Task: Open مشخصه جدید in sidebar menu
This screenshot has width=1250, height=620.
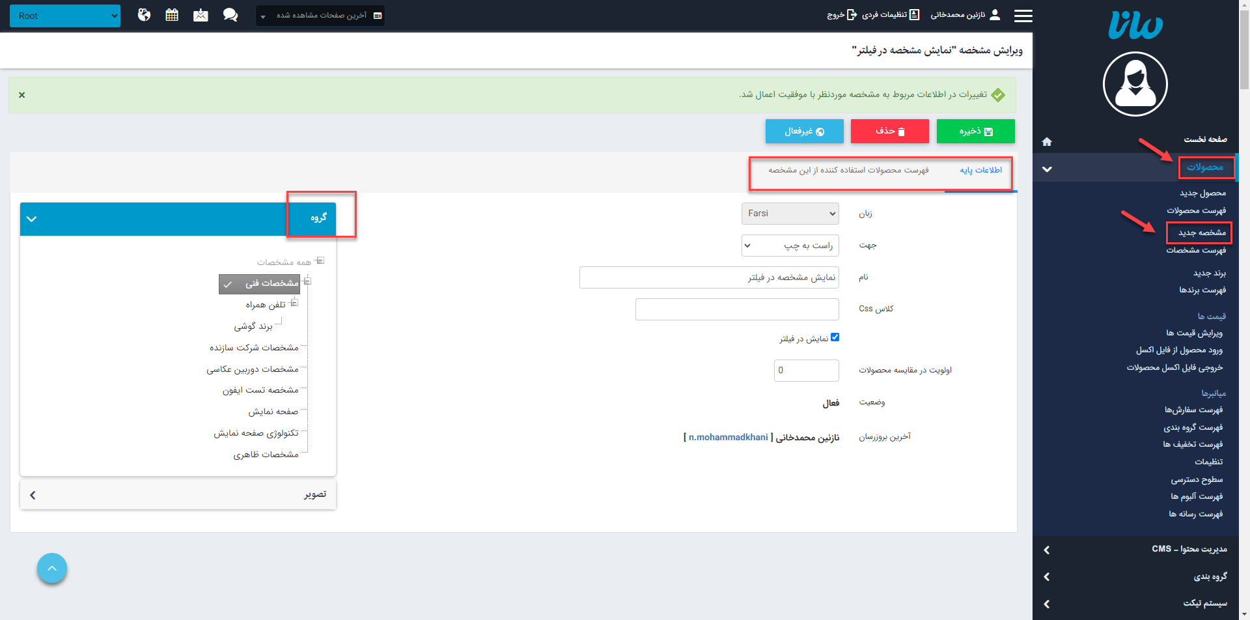Action: pos(1201,232)
